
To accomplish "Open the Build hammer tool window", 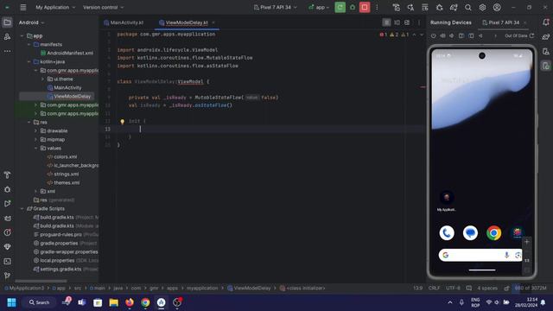I will click(x=7, y=175).
